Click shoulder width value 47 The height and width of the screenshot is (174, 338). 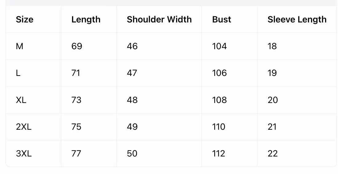coord(132,73)
